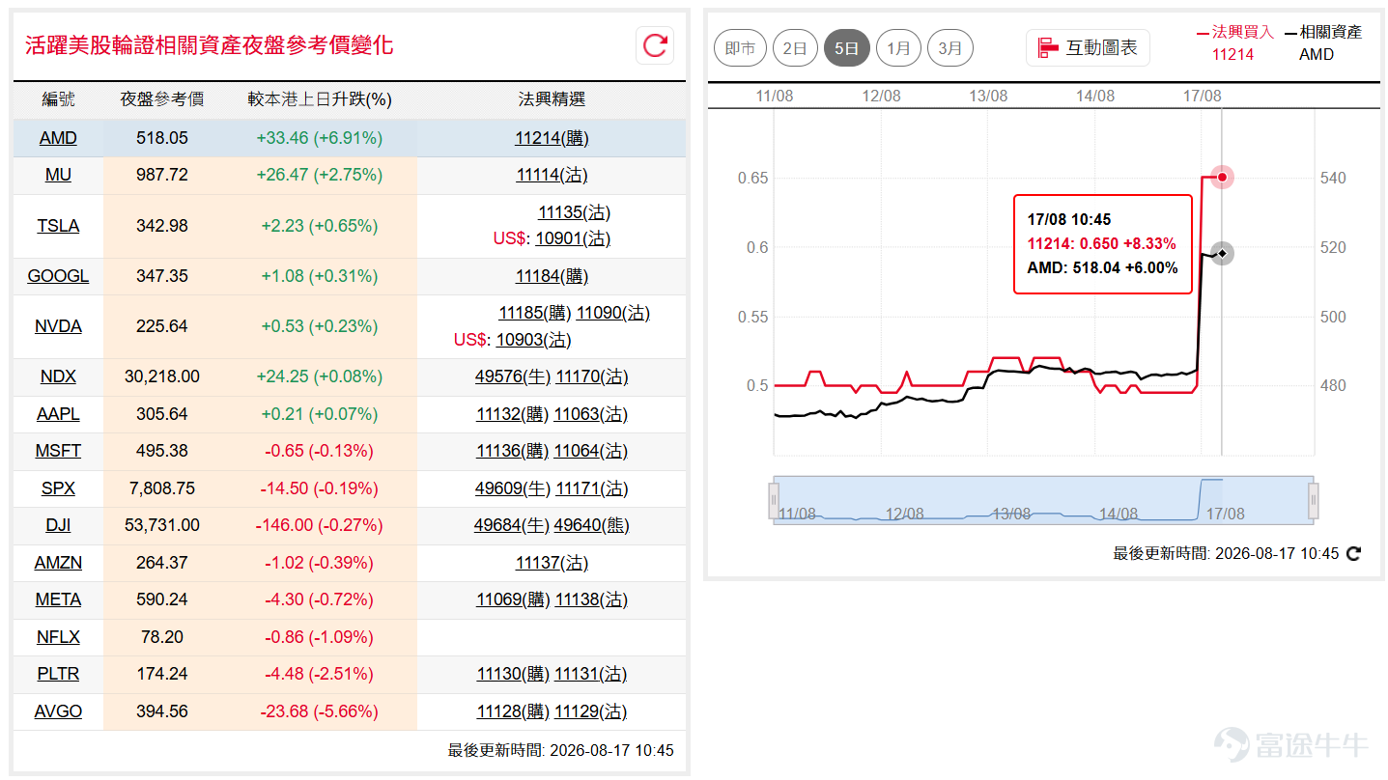Grab the right handle of chart range slider
The height and width of the screenshot is (780, 1388).
pos(1313,500)
